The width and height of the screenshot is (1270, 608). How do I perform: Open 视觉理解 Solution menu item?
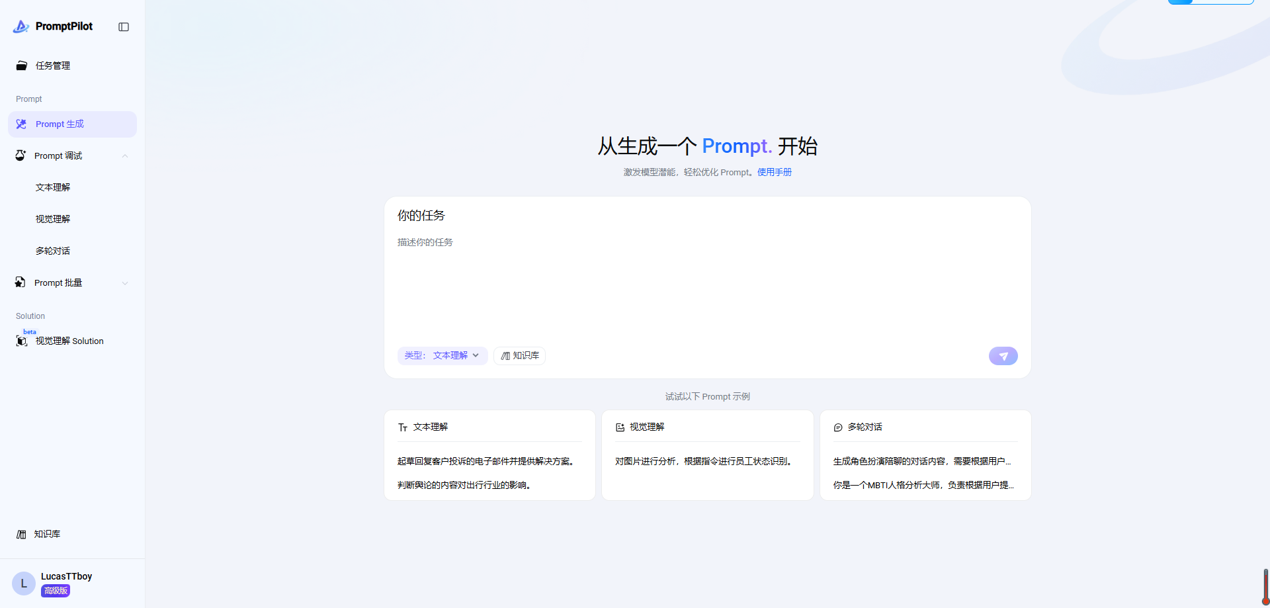tap(73, 341)
